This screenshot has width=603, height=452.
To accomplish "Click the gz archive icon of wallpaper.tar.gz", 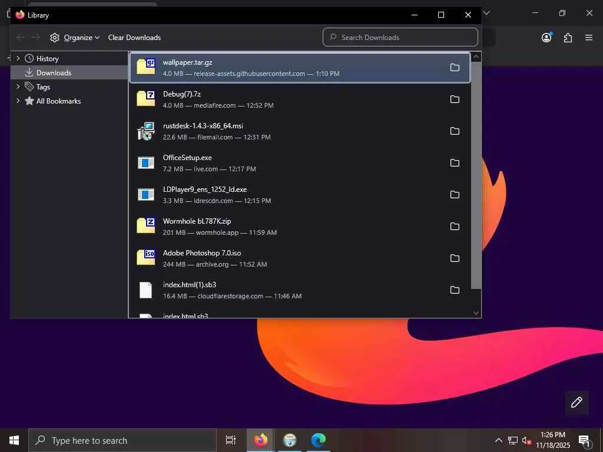I will tap(146, 67).
